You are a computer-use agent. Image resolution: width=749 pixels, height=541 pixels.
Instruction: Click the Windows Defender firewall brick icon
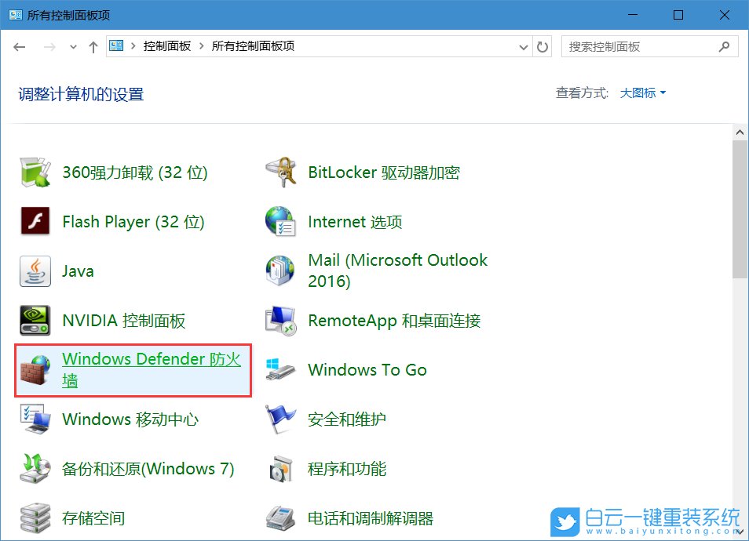click(x=35, y=370)
